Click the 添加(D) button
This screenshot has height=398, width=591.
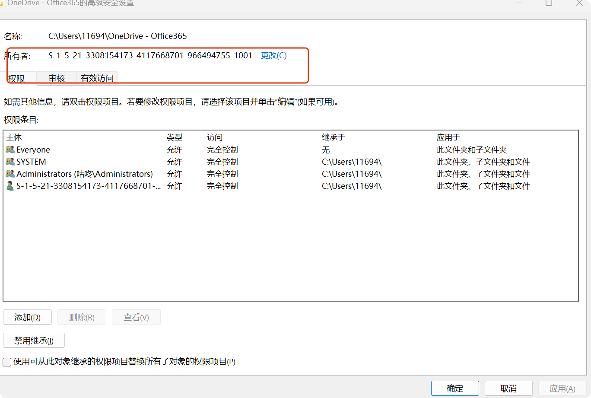[27, 317]
